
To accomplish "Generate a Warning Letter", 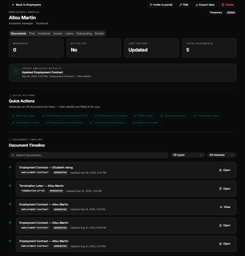I will [23, 116].
